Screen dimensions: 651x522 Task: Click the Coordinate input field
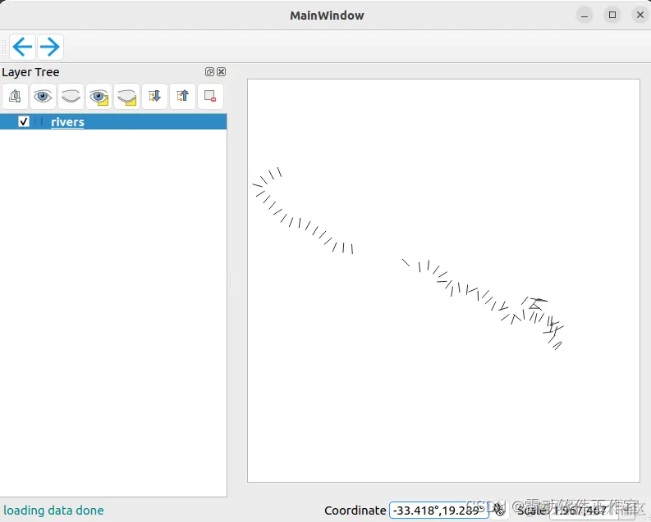[x=438, y=511]
